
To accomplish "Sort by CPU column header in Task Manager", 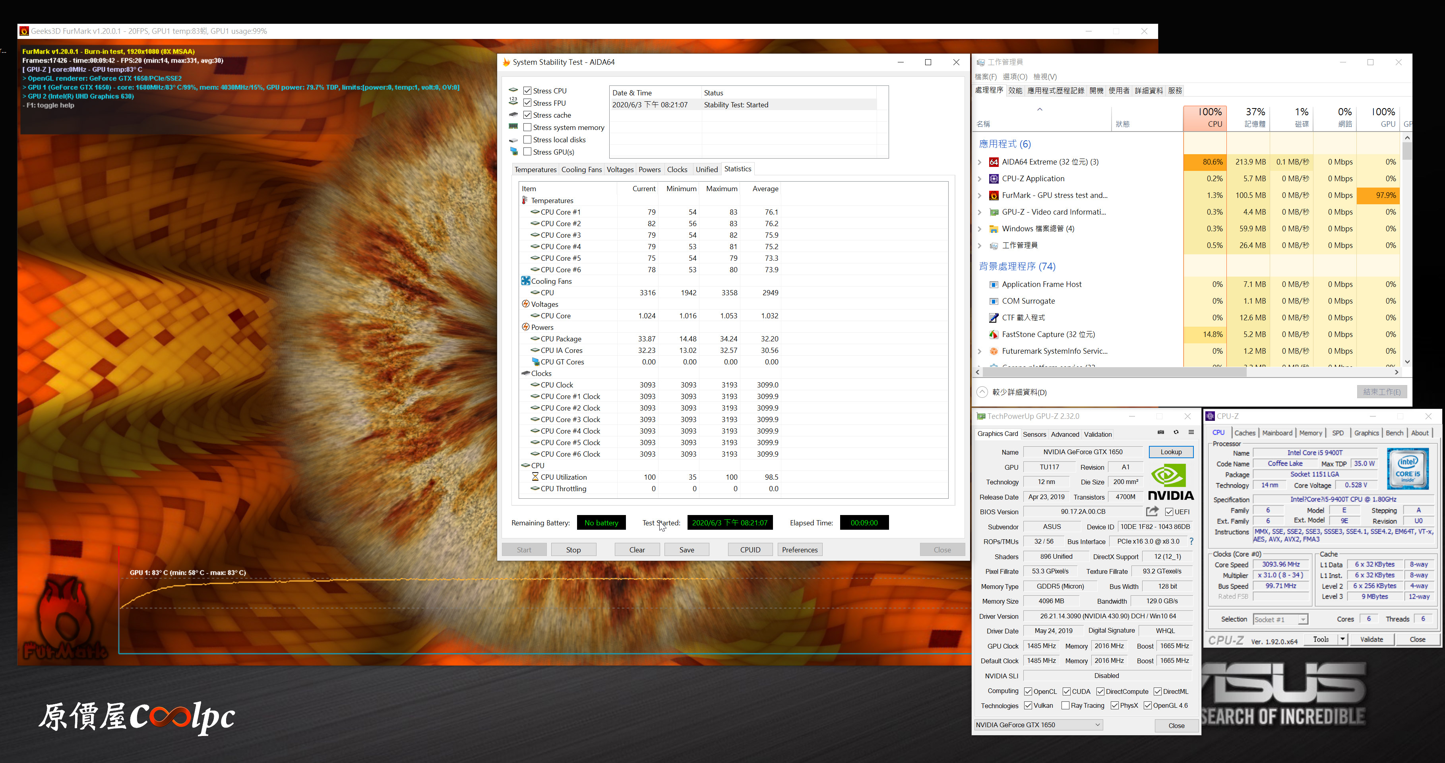I will 1205,118.
